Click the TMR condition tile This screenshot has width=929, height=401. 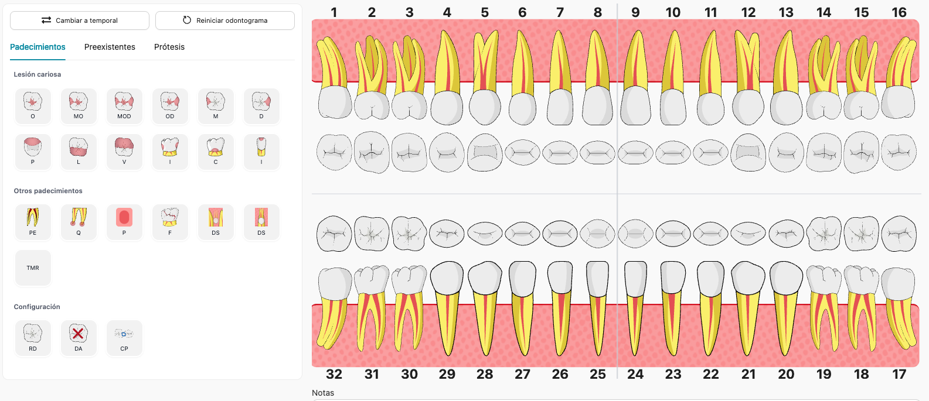pyautogui.click(x=33, y=268)
